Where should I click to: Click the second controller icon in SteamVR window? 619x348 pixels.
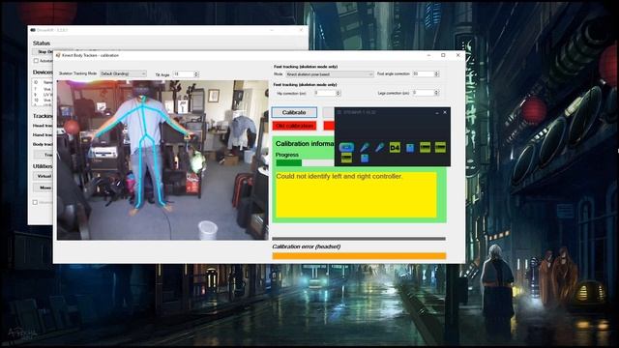379,148
